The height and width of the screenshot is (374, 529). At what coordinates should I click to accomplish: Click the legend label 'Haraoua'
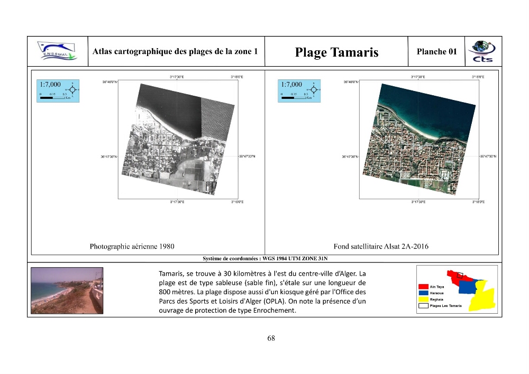(436, 293)
